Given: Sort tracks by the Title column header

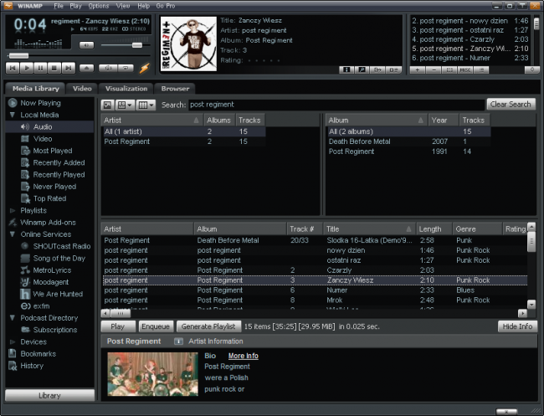Looking at the screenshot, I should tap(369, 229).
